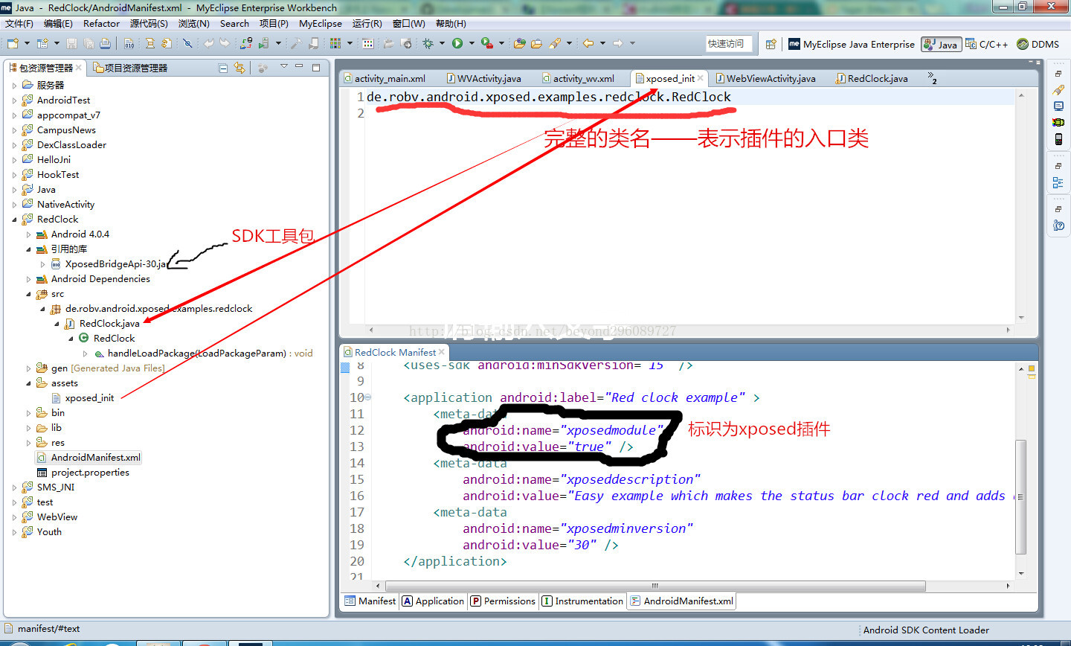Open the Search menu
The height and width of the screenshot is (646, 1071).
click(x=234, y=24)
